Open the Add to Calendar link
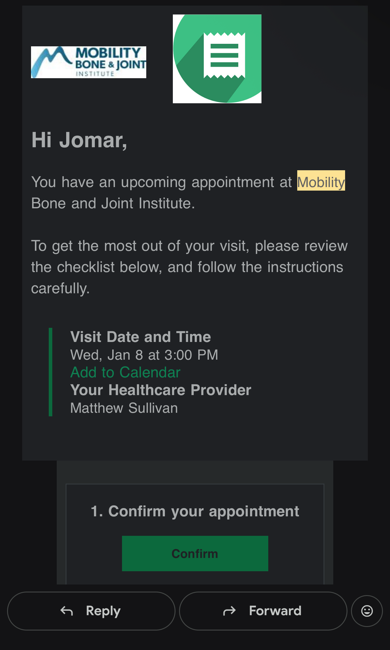This screenshot has width=390, height=650. [x=125, y=372]
